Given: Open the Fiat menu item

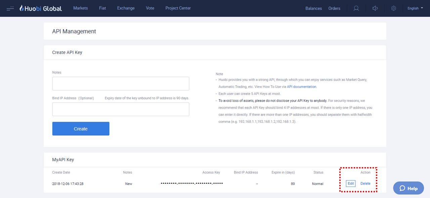Looking at the screenshot, I should pyautogui.click(x=102, y=8).
